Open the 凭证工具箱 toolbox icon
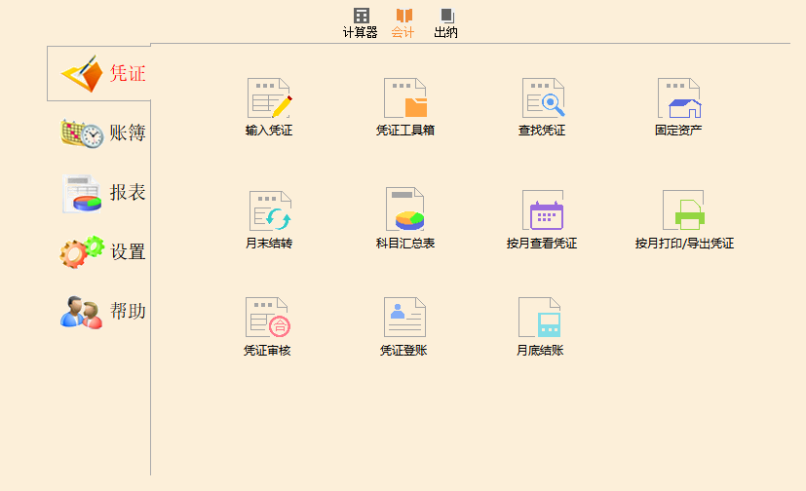Screen dimensions: 806x491 pos(405,98)
